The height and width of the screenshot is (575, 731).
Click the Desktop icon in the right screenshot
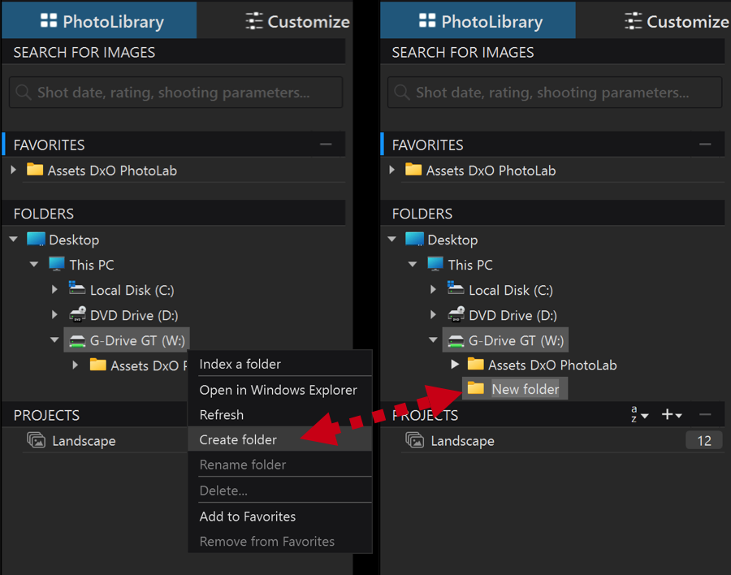(x=414, y=239)
